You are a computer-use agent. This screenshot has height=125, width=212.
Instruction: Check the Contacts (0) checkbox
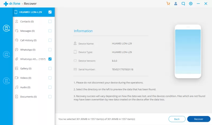(x=50, y=21)
